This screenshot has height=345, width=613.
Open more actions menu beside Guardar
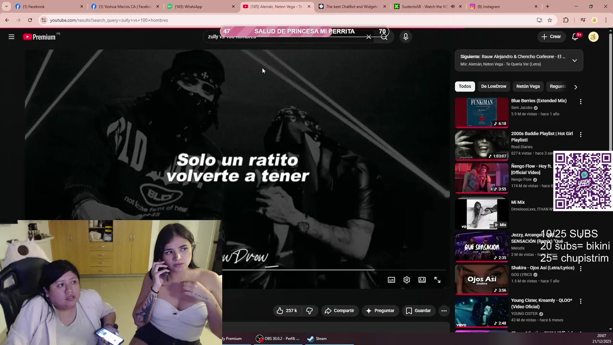[x=444, y=310]
